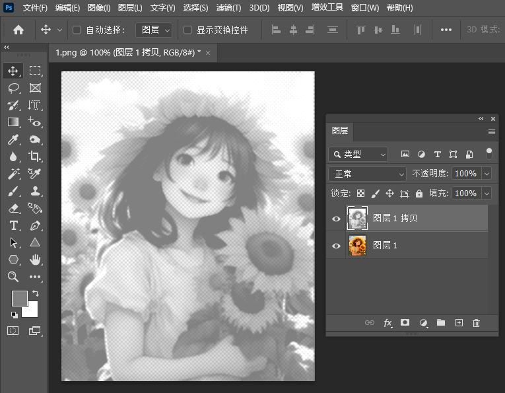
Task: Enable the 自动选择 checkbox
Action: click(x=77, y=30)
